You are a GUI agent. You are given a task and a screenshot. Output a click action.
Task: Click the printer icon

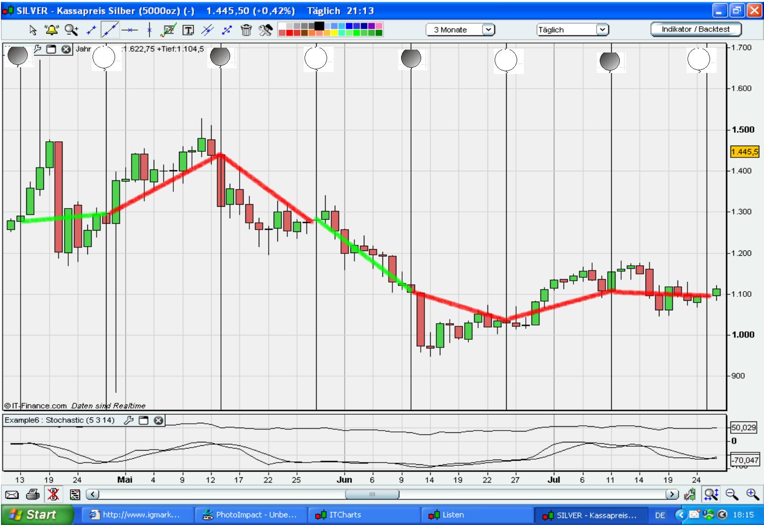tap(32, 495)
